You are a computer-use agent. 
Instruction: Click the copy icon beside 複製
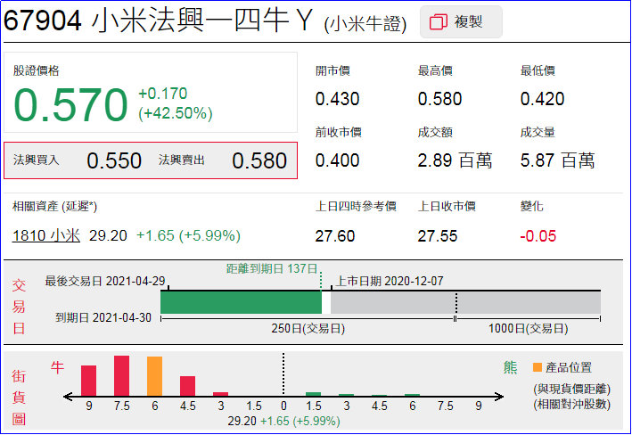(x=439, y=21)
